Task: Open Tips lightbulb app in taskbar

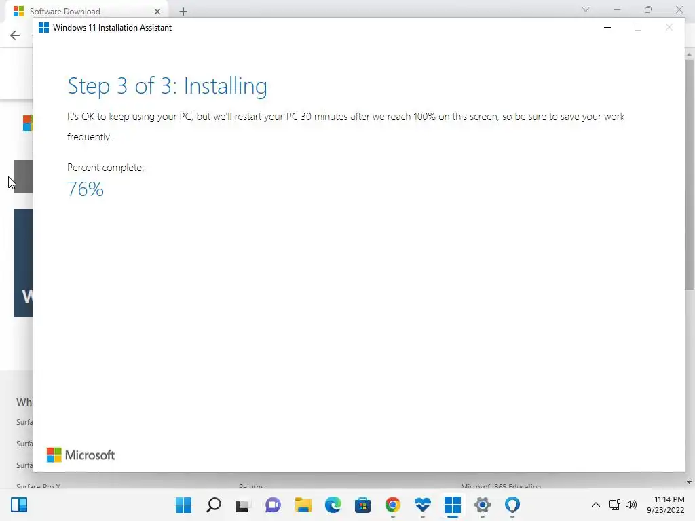Action: pos(512,505)
